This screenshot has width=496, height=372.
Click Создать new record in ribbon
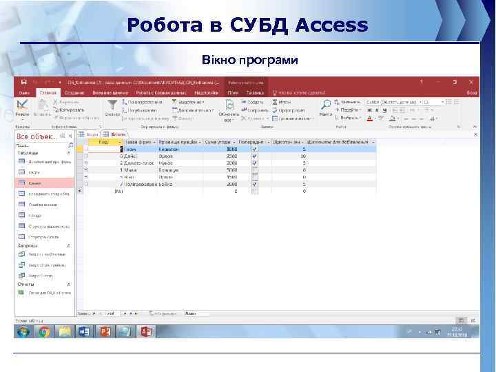point(252,102)
